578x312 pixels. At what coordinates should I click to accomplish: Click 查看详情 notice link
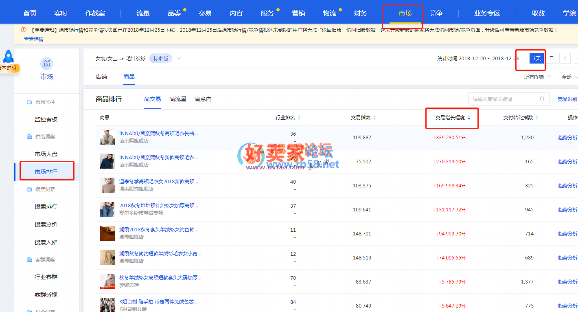[x=34, y=39]
